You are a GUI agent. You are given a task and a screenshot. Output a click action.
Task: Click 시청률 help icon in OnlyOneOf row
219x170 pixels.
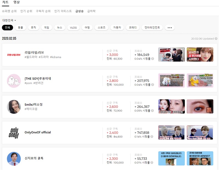(x=152, y=136)
